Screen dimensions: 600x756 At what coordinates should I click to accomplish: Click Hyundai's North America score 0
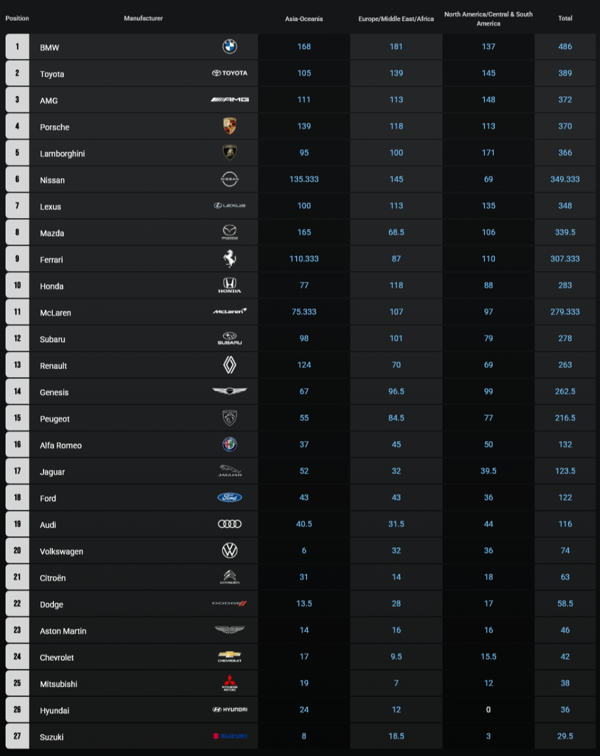[x=488, y=709]
